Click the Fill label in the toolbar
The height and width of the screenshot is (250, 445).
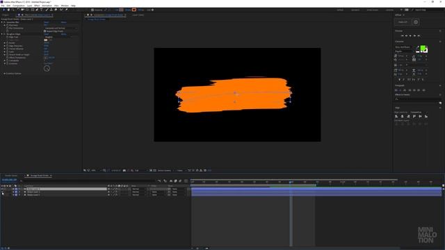(117, 10)
